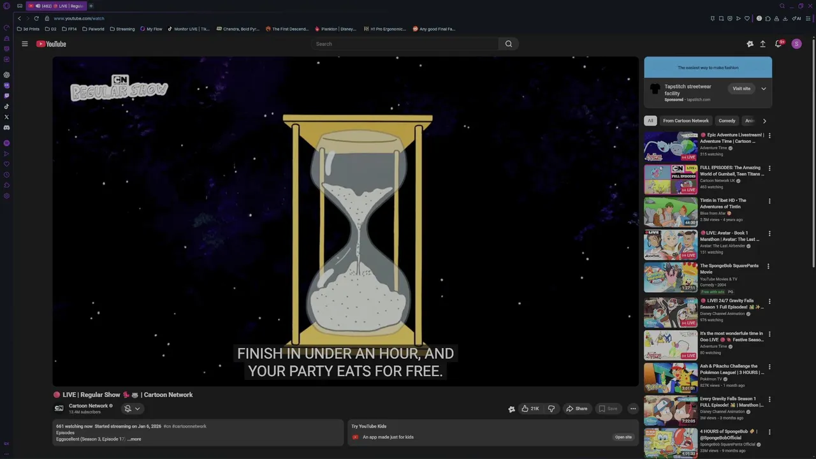
Task: Open the YouTube guide hamburger menu
Action: coord(25,44)
